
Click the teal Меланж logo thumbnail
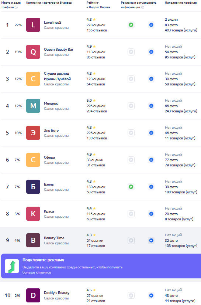tap(33, 106)
